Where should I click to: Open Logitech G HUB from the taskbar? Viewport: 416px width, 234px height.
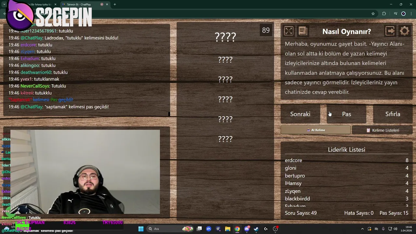[266, 229]
